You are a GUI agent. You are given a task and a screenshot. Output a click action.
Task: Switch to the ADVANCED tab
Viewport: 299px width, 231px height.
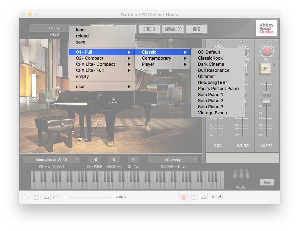pos(173,29)
